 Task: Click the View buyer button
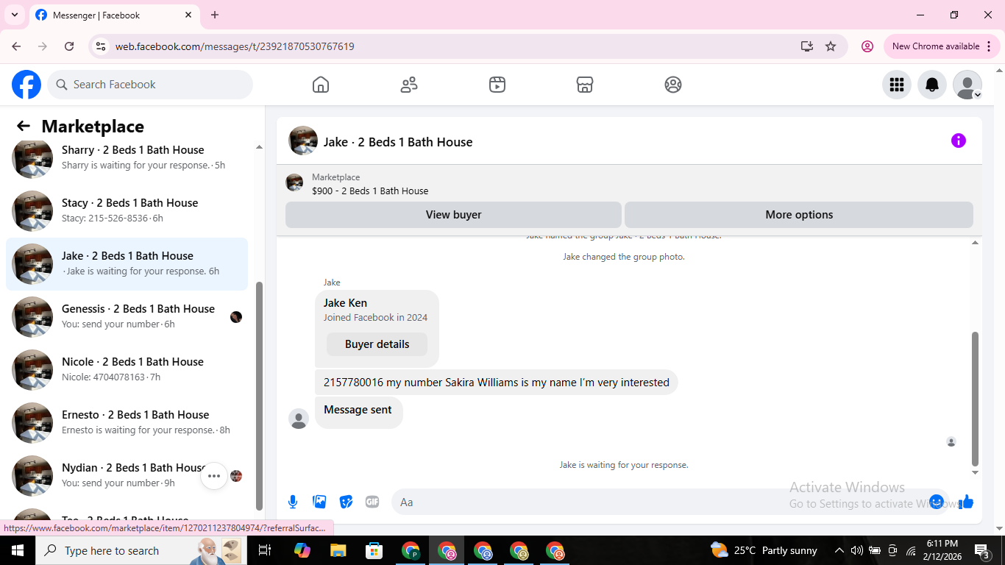[453, 215]
